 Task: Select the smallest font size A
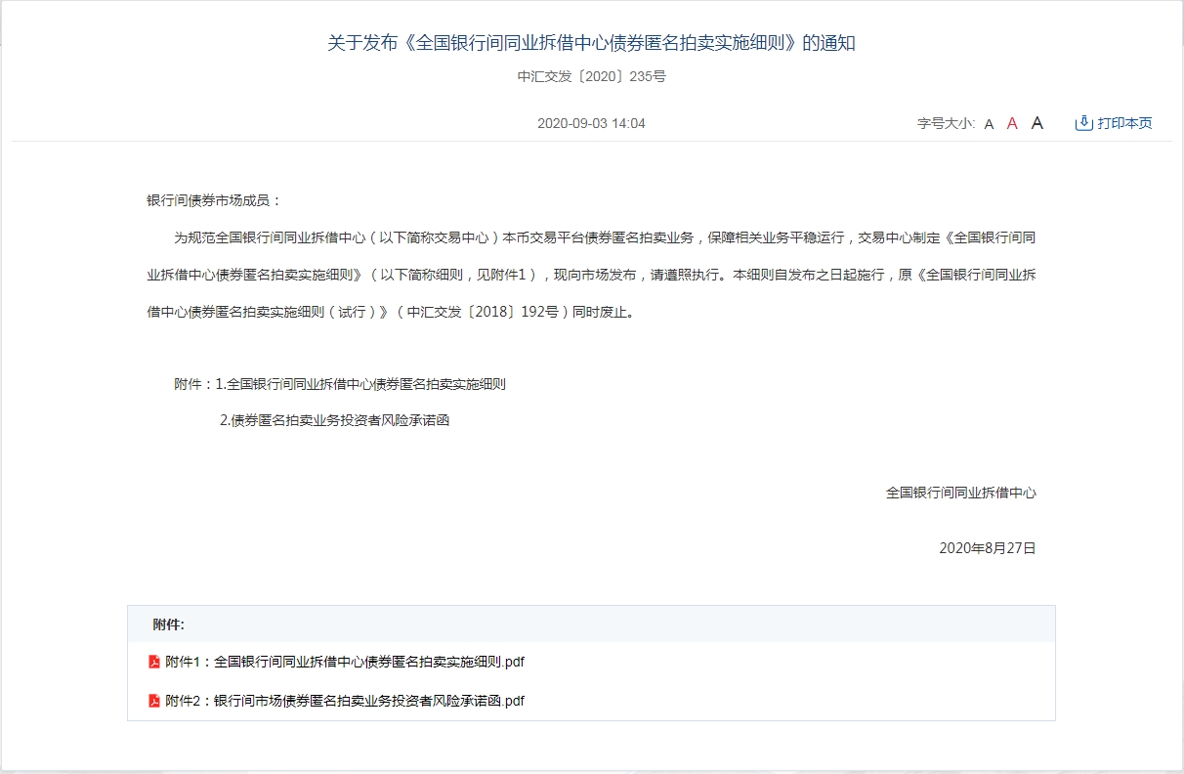989,124
